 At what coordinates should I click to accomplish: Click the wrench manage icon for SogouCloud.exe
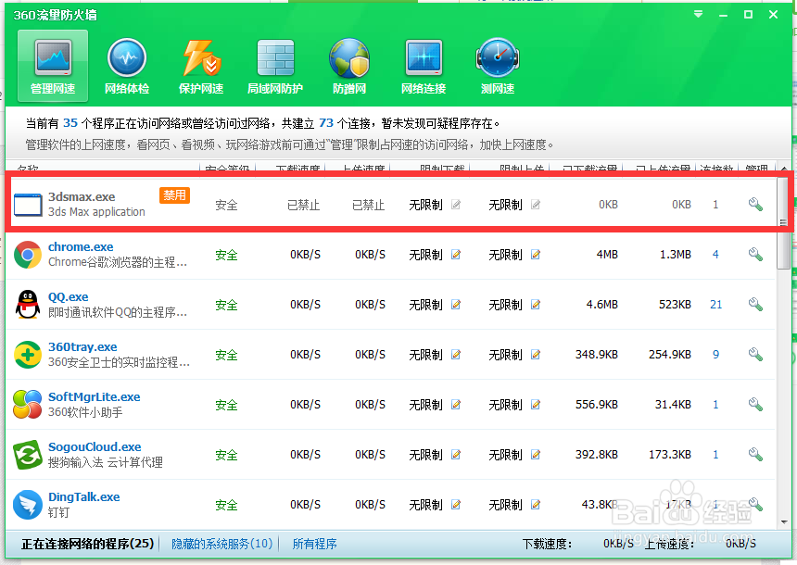[756, 454]
